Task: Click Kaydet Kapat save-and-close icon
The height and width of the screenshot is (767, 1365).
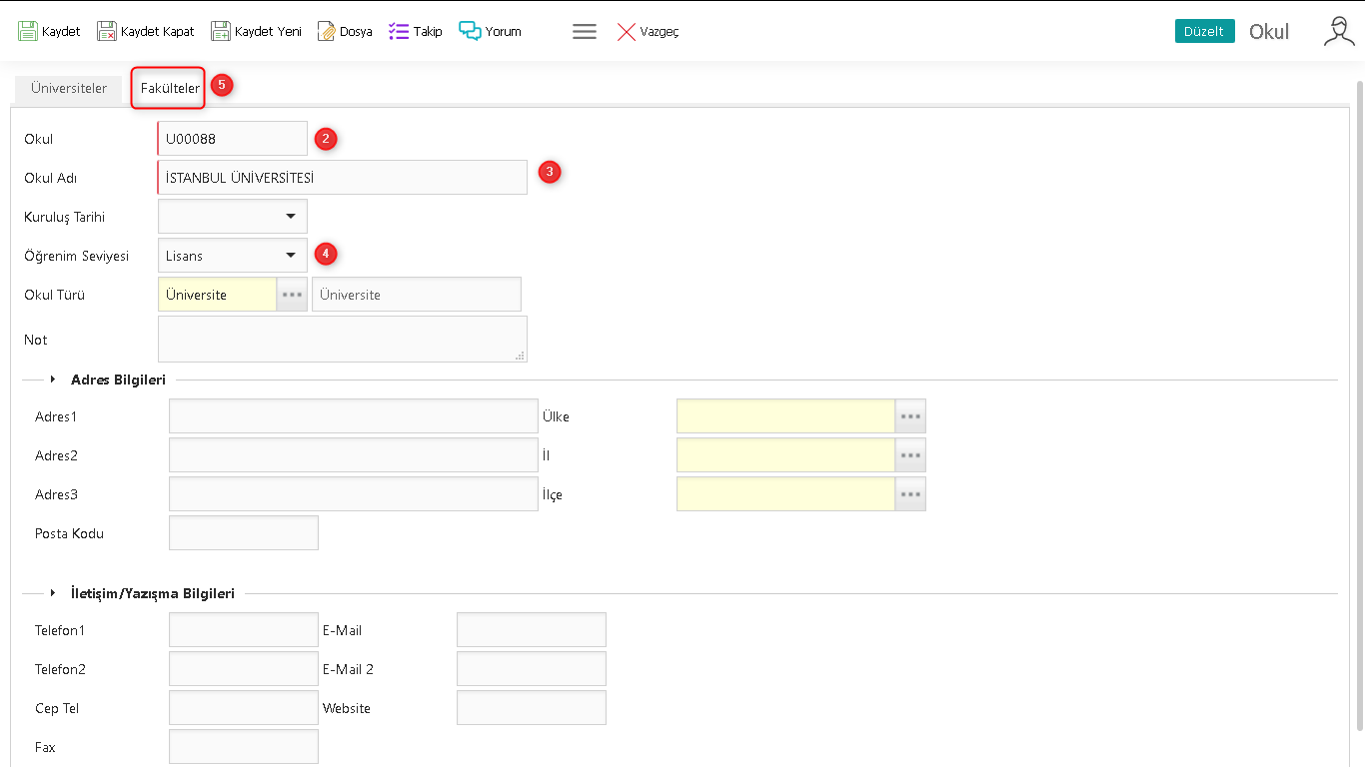Action: (x=107, y=31)
